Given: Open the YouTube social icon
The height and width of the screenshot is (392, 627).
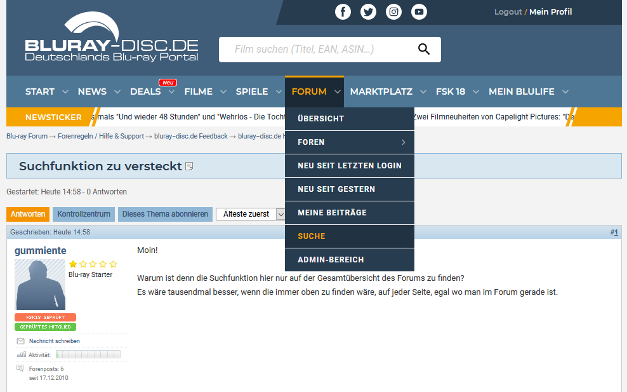Looking at the screenshot, I should coord(419,11).
